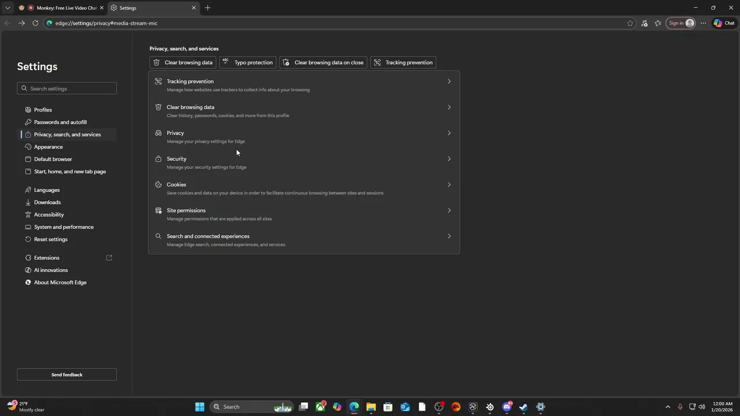
Task: Open the tab list dropdown arrow
Action: [x=8, y=8]
